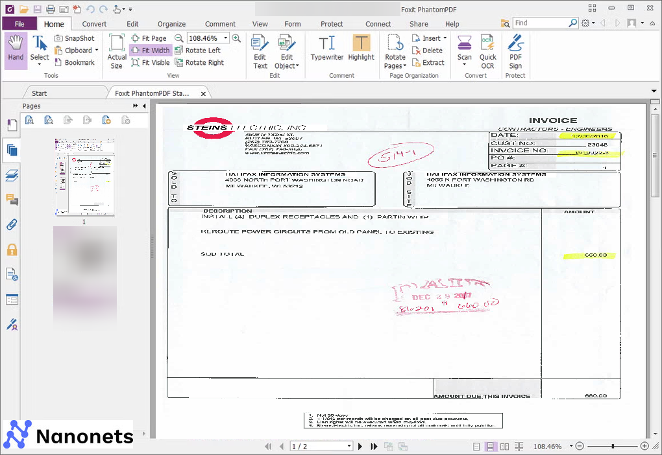Switch to two-page view in status bar
662x455 pixels.
click(x=505, y=446)
